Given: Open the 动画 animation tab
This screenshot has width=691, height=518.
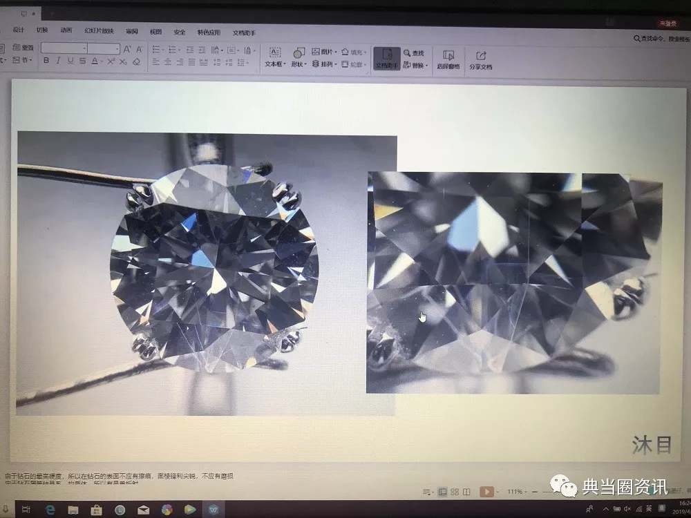Looking at the screenshot, I should pos(66,30).
